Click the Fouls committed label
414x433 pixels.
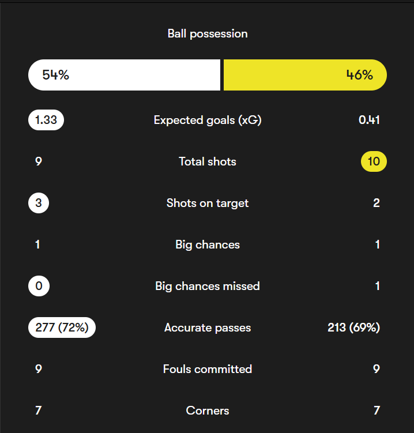pos(208,369)
